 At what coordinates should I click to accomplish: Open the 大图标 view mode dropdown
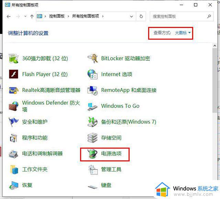[183, 33]
